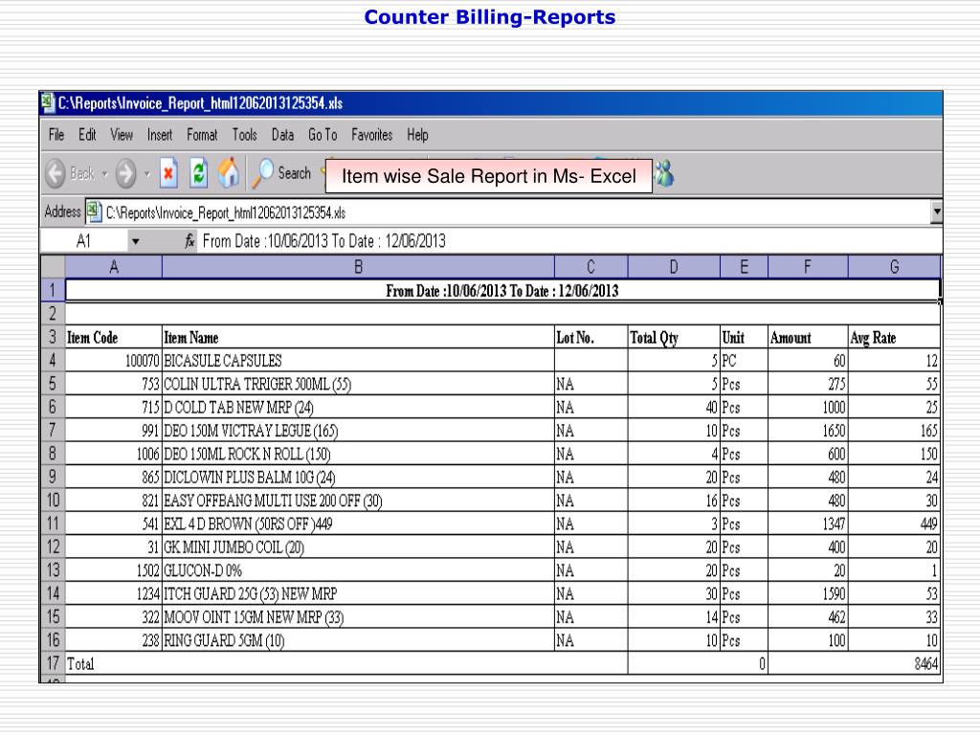Open the Help menu
The image size is (980, 735).
tap(417, 134)
